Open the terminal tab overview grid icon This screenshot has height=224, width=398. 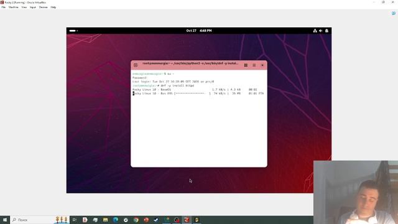pos(246,65)
